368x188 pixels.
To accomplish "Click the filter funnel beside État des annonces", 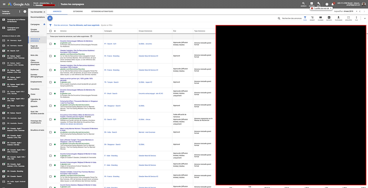I will coord(51,25).
